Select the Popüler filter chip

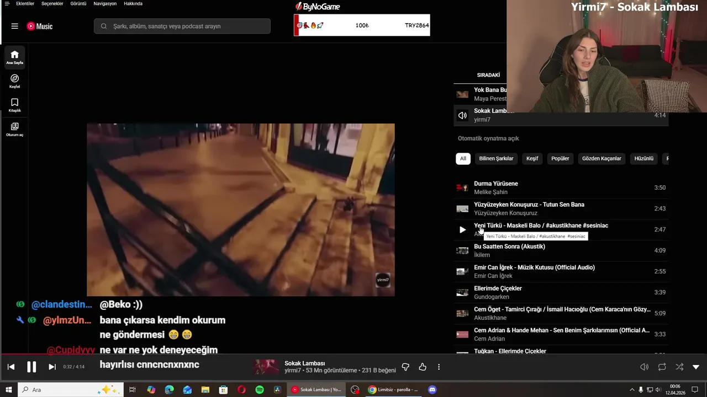560,158
